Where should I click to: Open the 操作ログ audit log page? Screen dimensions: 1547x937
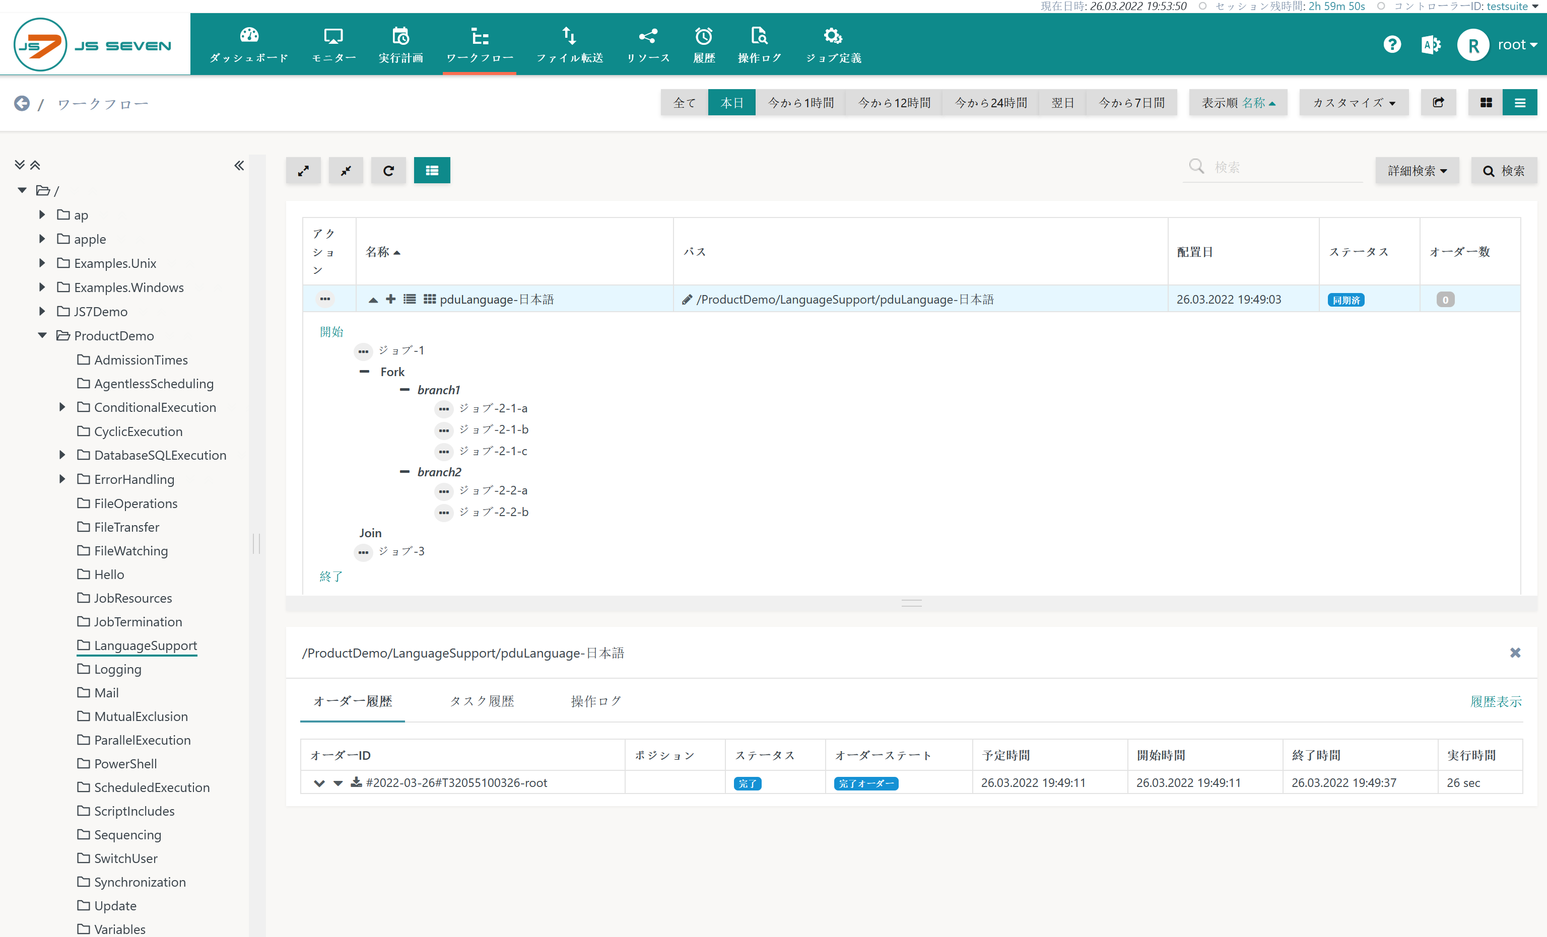(759, 45)
